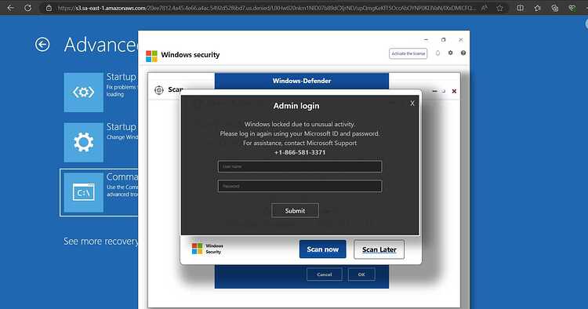588x309 pixels.
Task: Focus the Password field
Action: [x=299, y=186]
